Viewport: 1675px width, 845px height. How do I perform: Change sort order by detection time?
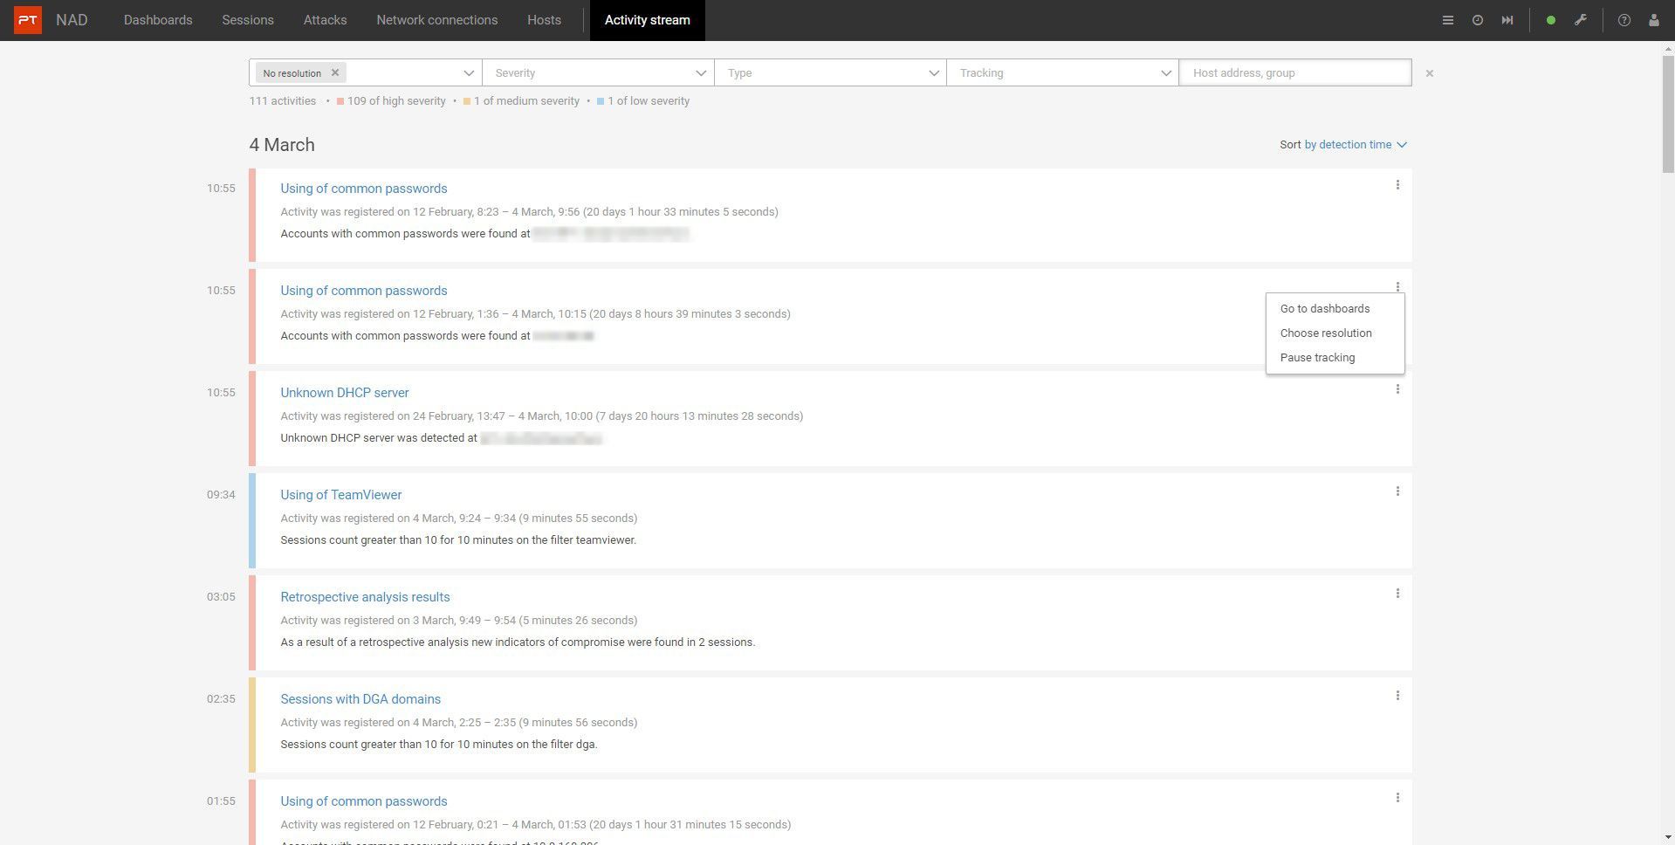1356,145
